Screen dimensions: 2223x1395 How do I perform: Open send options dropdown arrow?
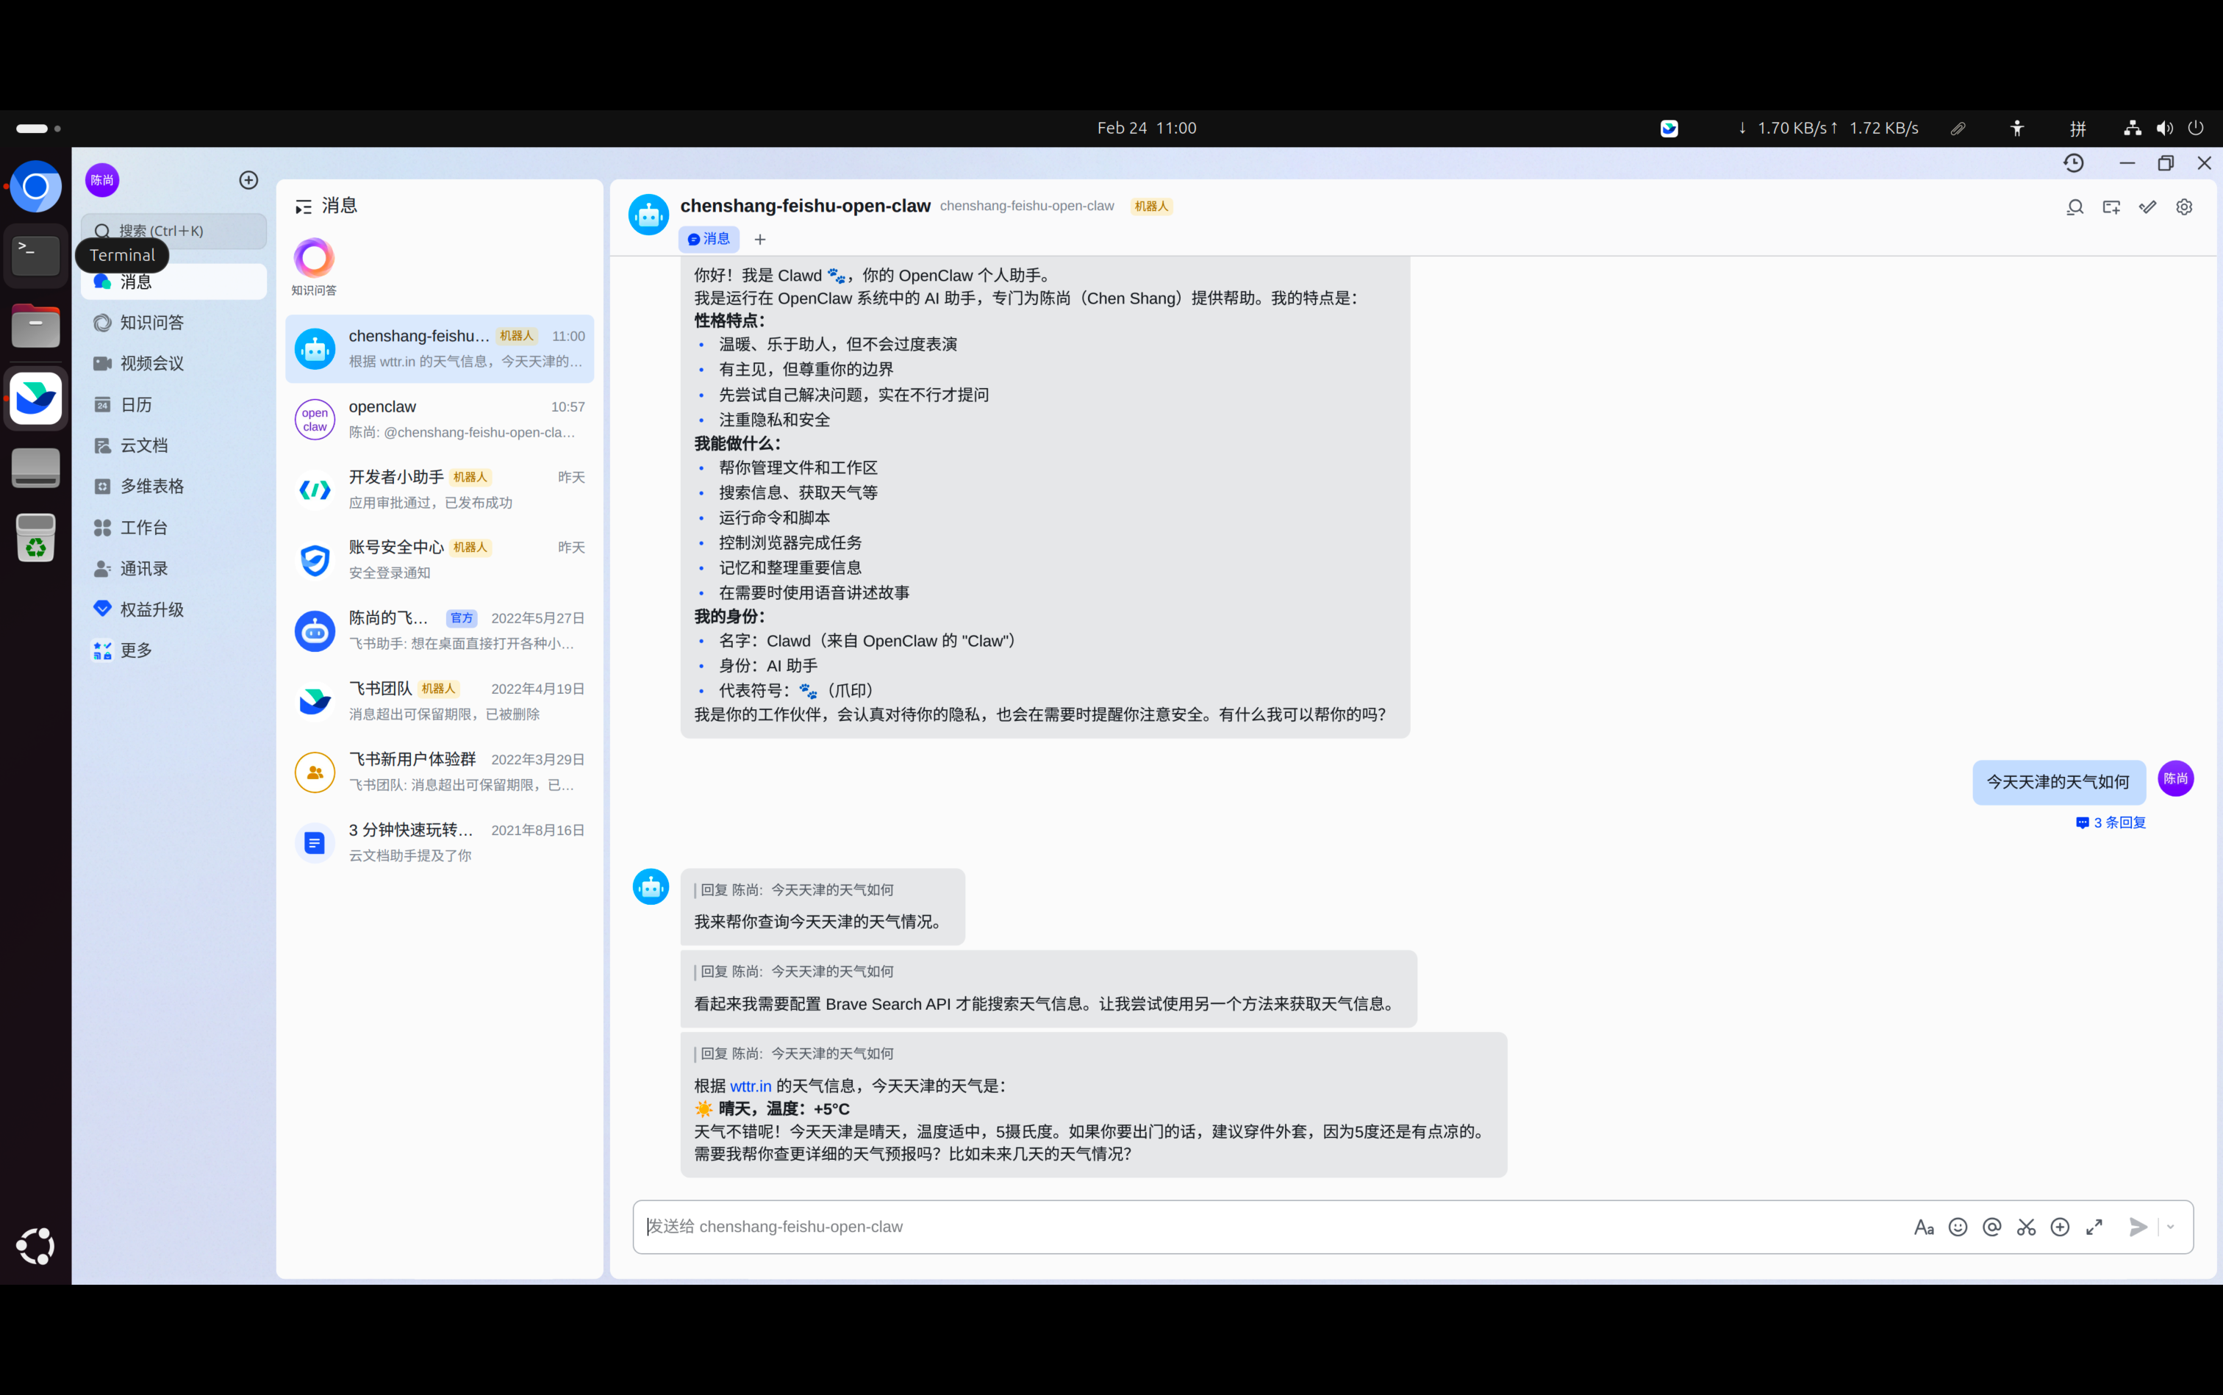(2170, 1226)
